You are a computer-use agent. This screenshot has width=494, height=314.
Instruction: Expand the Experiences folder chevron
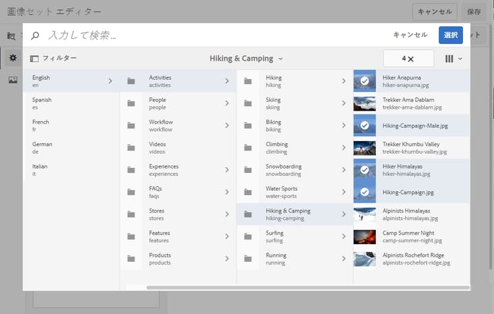(227, 170)
